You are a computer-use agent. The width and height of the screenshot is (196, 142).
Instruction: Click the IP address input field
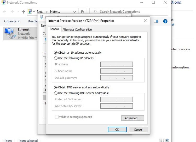click(117, 64)
